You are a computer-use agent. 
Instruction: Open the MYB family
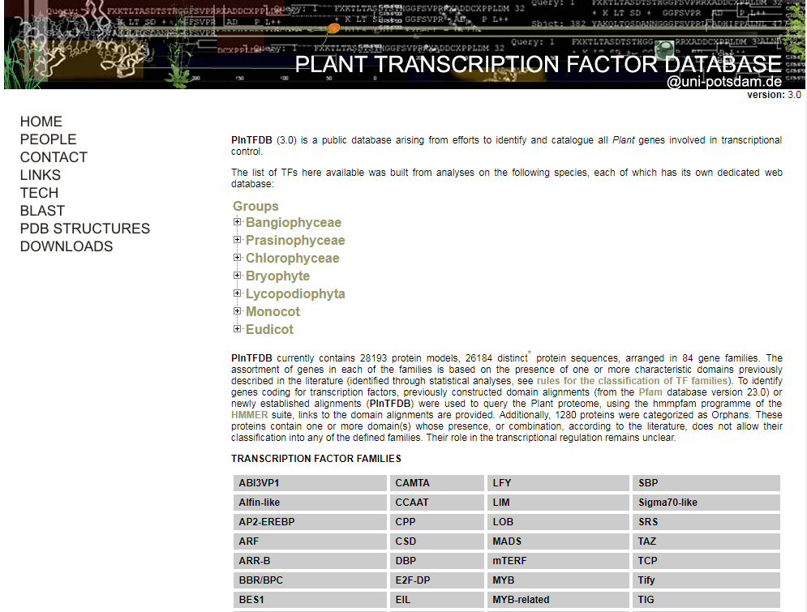[x=558, y=580]
